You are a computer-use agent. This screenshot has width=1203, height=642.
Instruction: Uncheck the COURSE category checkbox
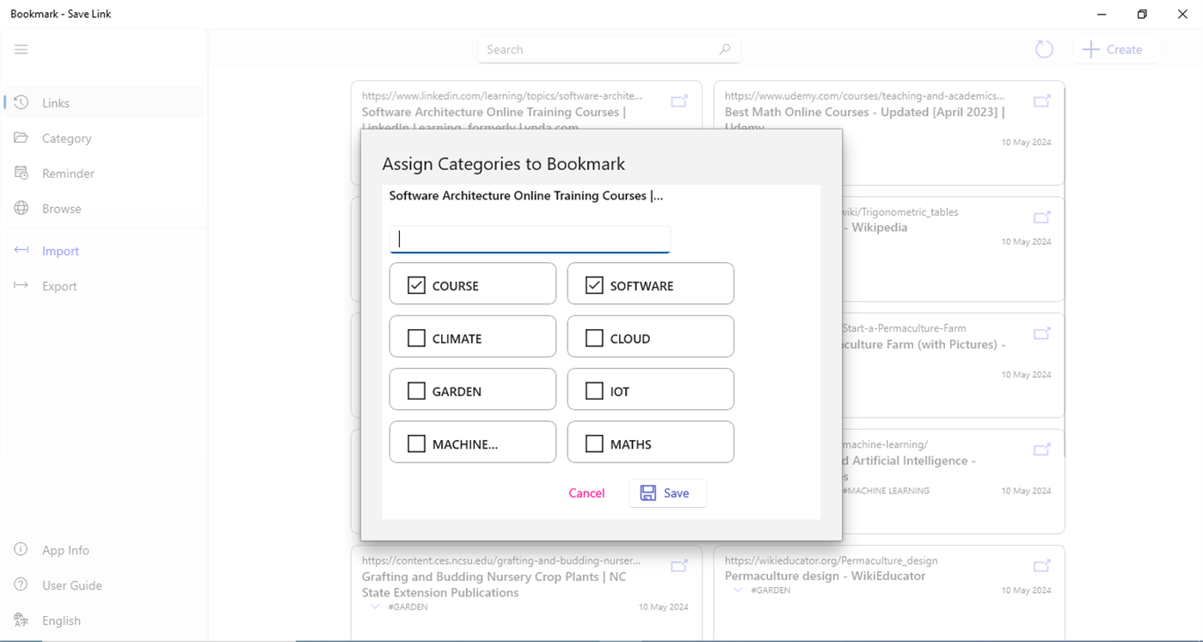(416, 284)
